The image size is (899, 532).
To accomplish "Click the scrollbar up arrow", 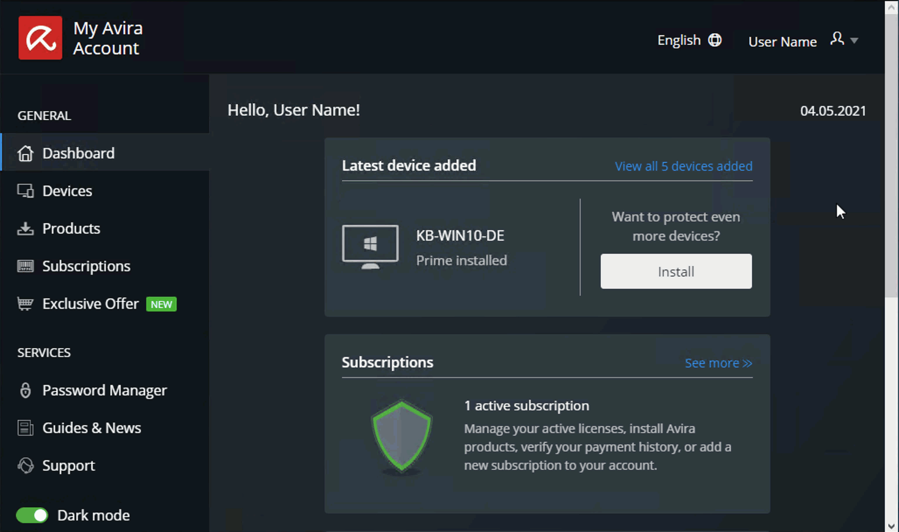I will [892, 7].
